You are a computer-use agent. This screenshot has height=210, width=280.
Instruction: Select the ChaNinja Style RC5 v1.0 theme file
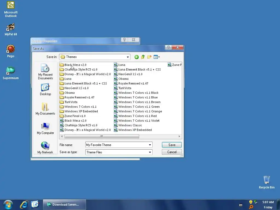(78, 125)
